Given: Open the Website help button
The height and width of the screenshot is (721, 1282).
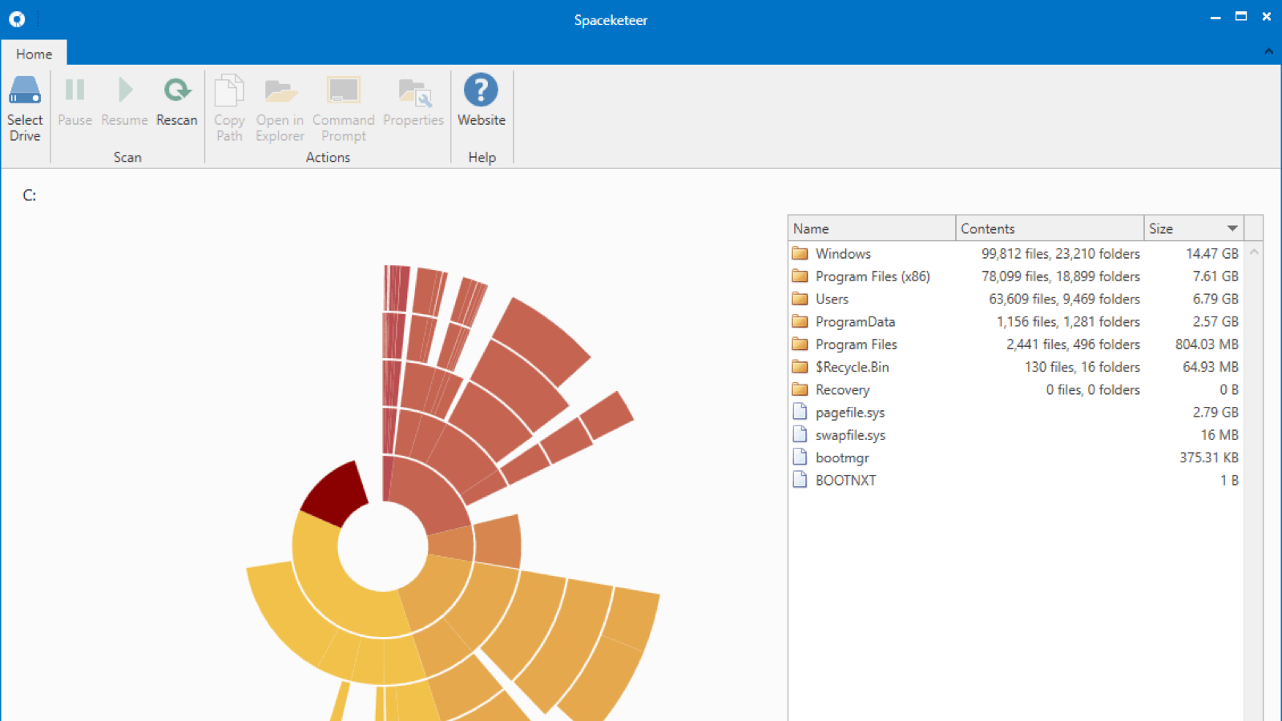Looking at the screenshot, I should [x=481, y=91].
